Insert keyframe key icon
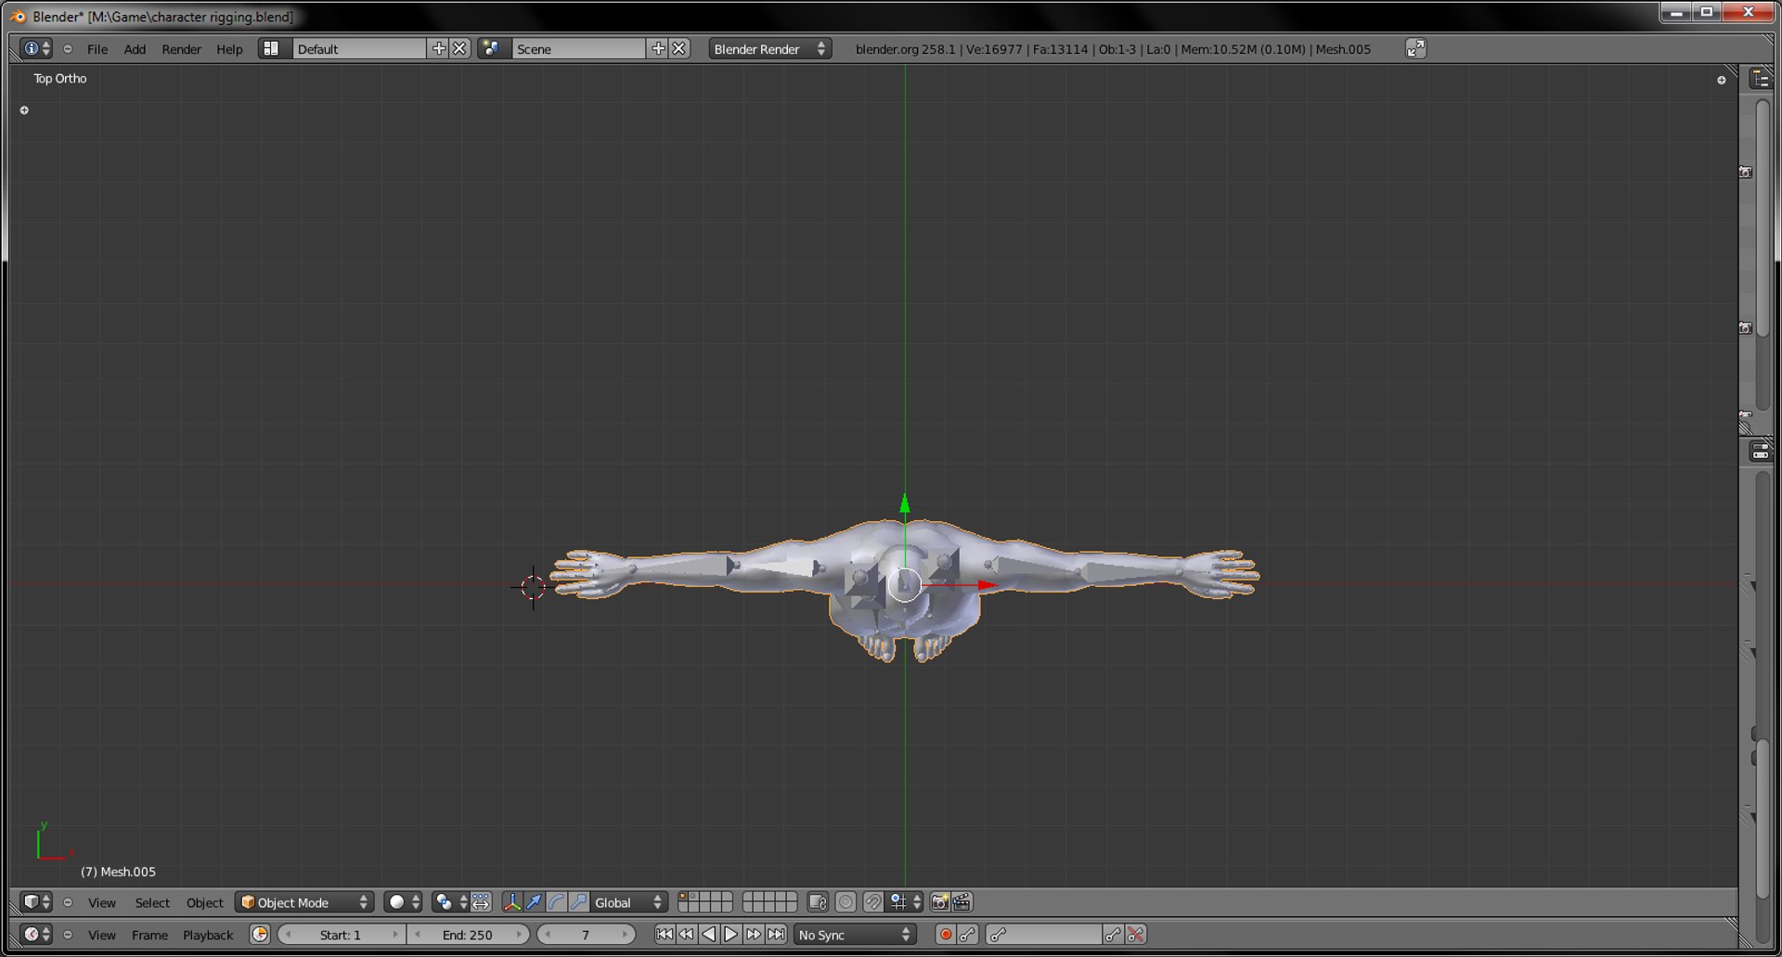The width and height of the screenshot is (1782, 957). (x=1113, y=935)
